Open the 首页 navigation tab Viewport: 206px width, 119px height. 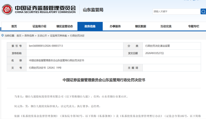14,26
